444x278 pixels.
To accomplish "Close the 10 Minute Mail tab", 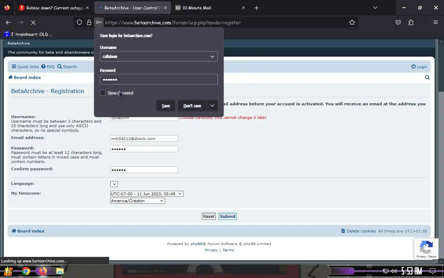I will [244, 8].
